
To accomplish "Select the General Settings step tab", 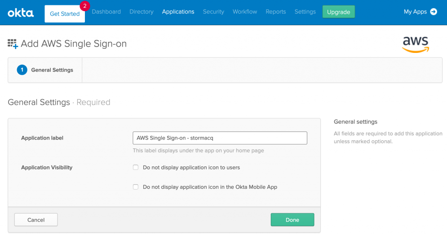I will tap(45, 70).
